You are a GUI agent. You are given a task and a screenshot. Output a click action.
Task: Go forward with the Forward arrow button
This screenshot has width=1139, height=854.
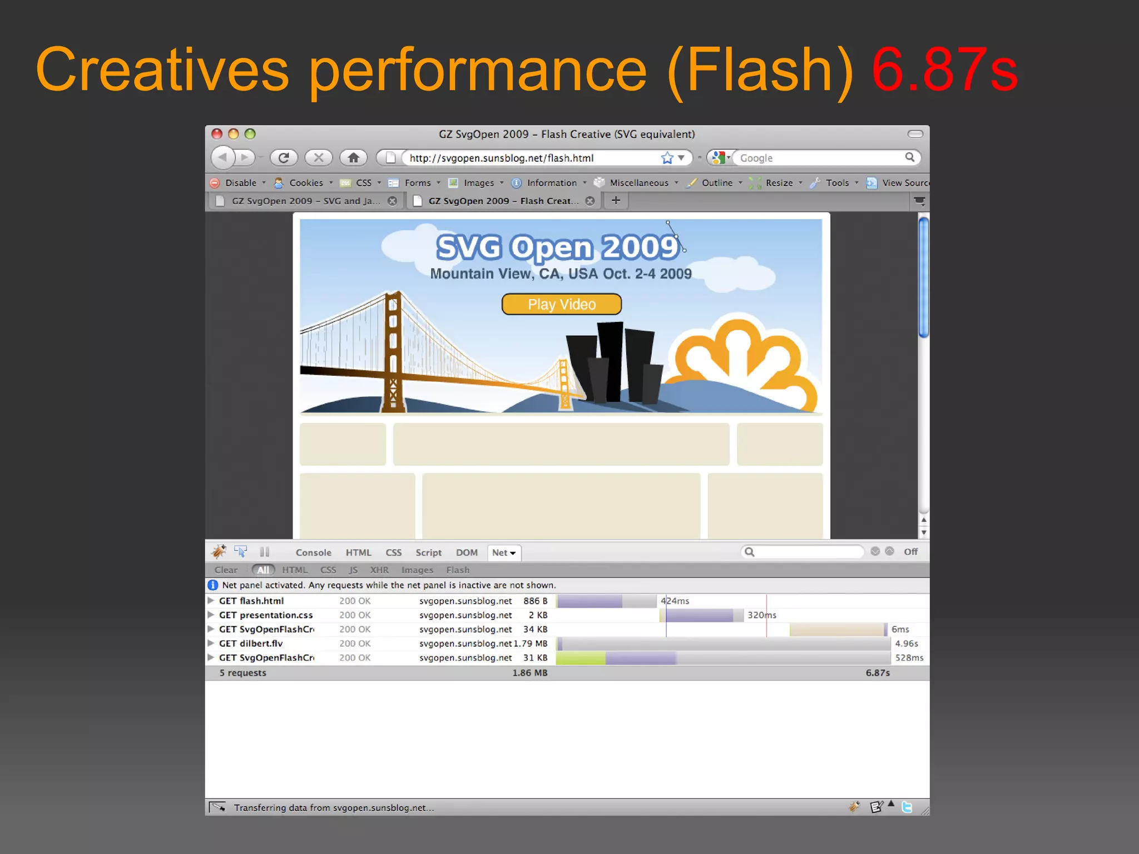coord(245,157)
